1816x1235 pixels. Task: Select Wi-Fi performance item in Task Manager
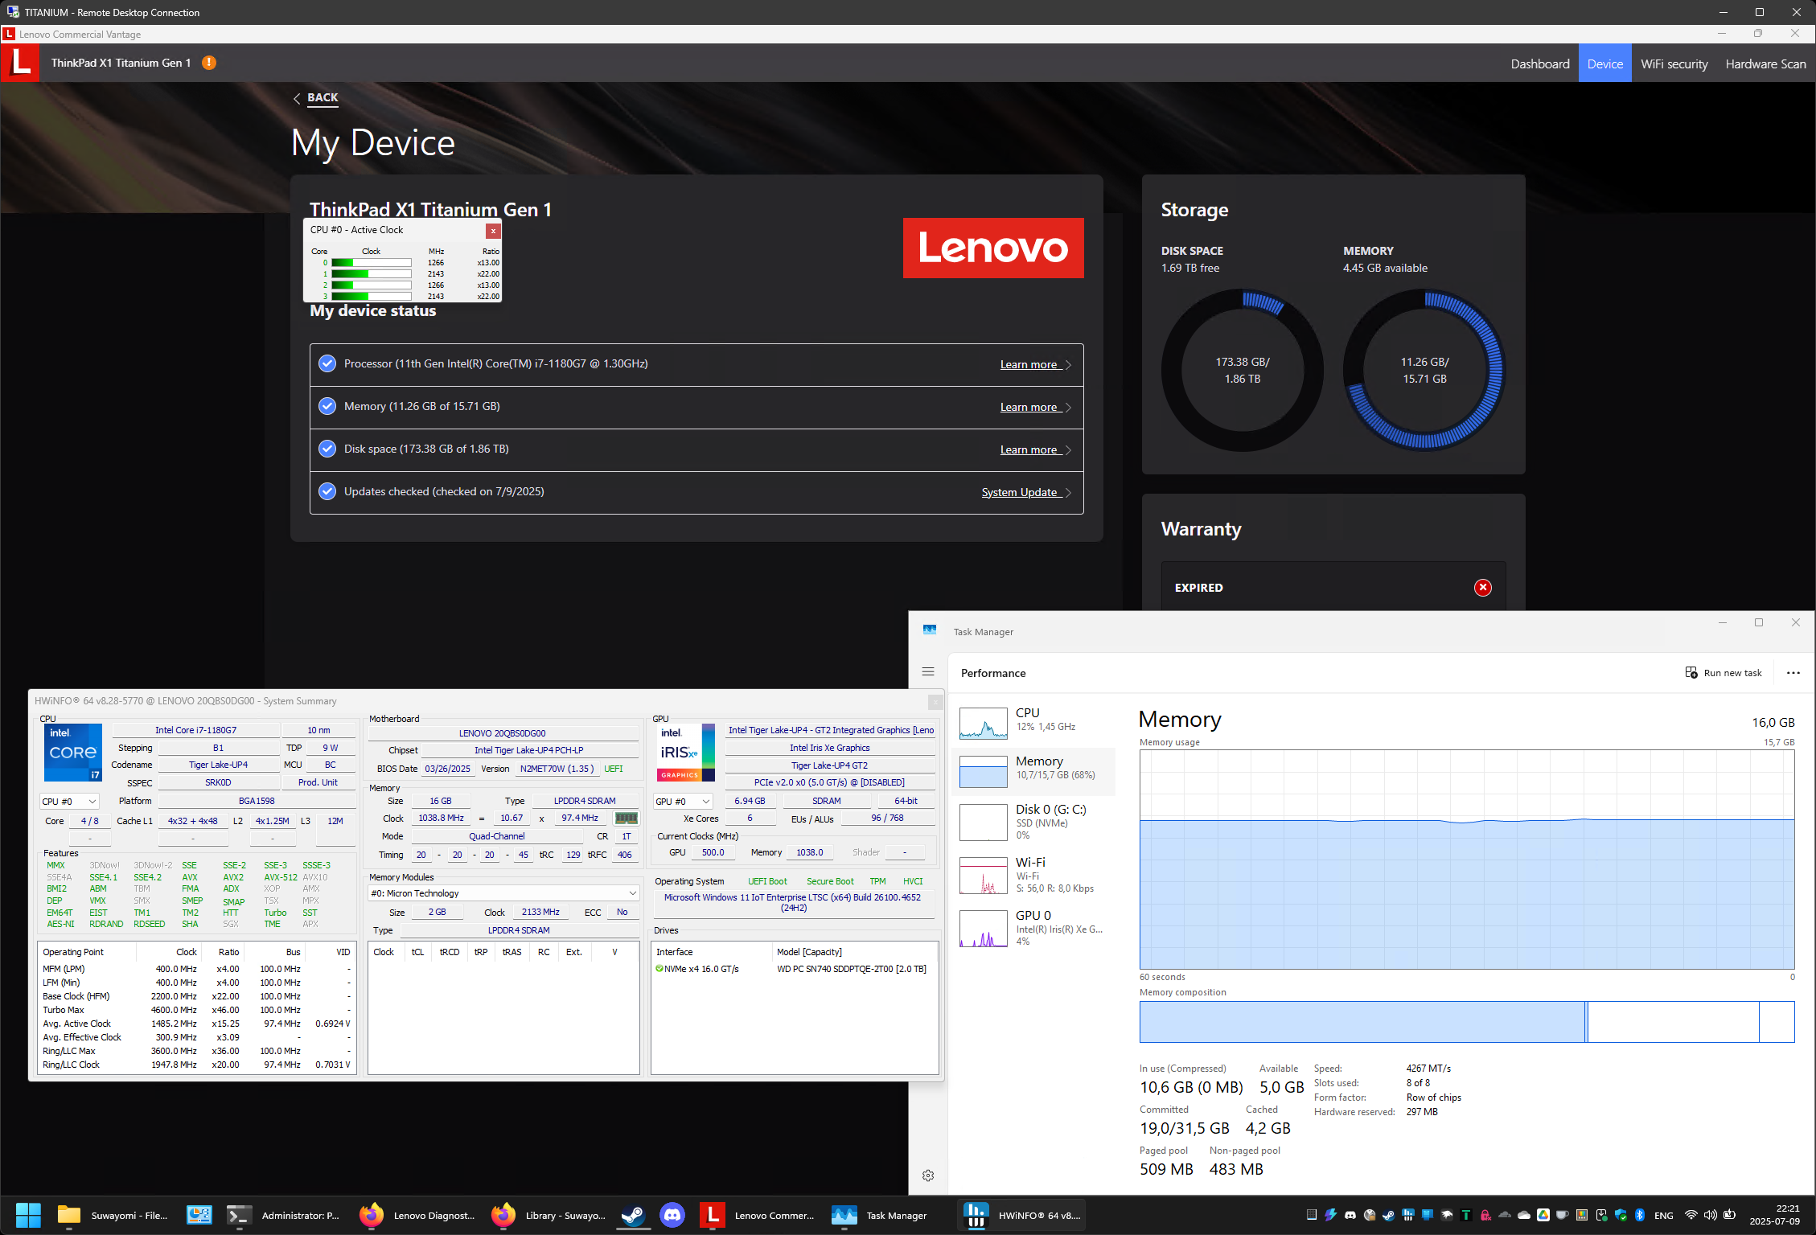point(1033,875)
